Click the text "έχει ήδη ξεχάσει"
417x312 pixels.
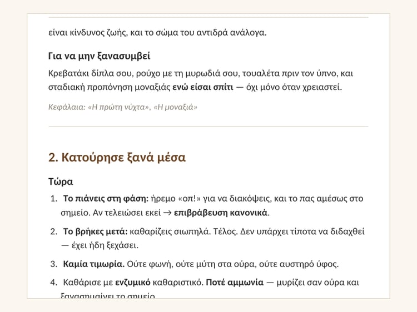[104, 245]
